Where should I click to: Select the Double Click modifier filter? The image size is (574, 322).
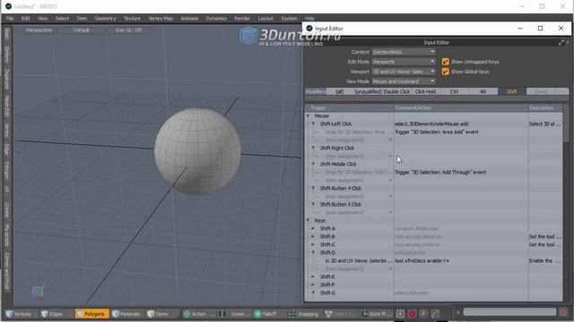point(396,91)
